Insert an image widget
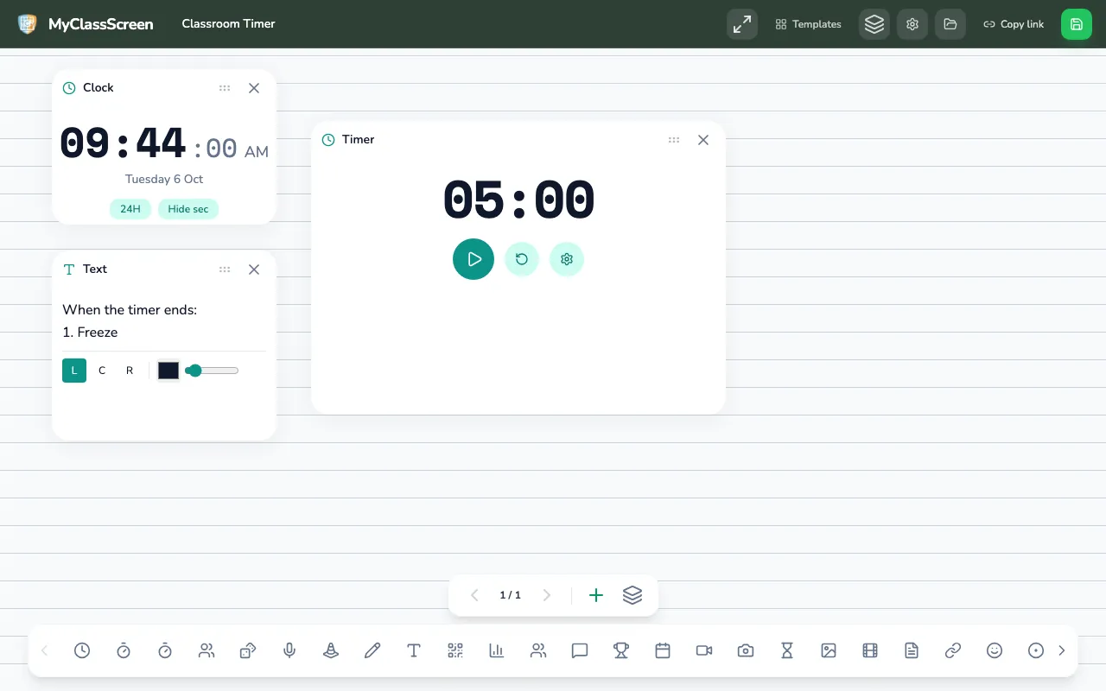Screen dimensions: 1106x691 (x=829, y=650)
